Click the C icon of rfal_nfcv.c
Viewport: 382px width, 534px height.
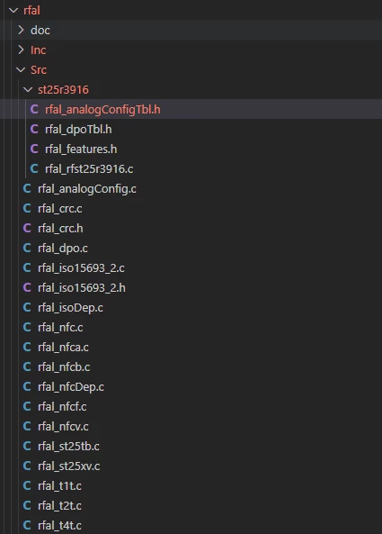pyautogui.click(x=27, y=426)
